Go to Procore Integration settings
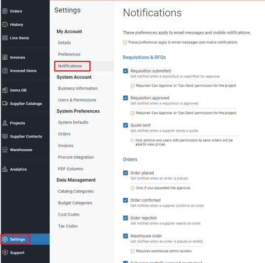This screenshot has height=263, width=265. coord(76,157)
